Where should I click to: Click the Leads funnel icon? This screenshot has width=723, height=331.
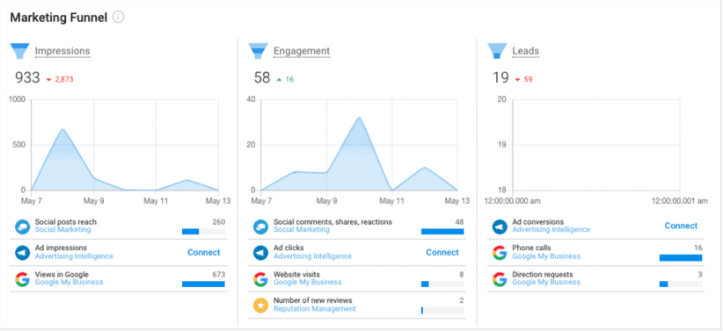point(497,51)
